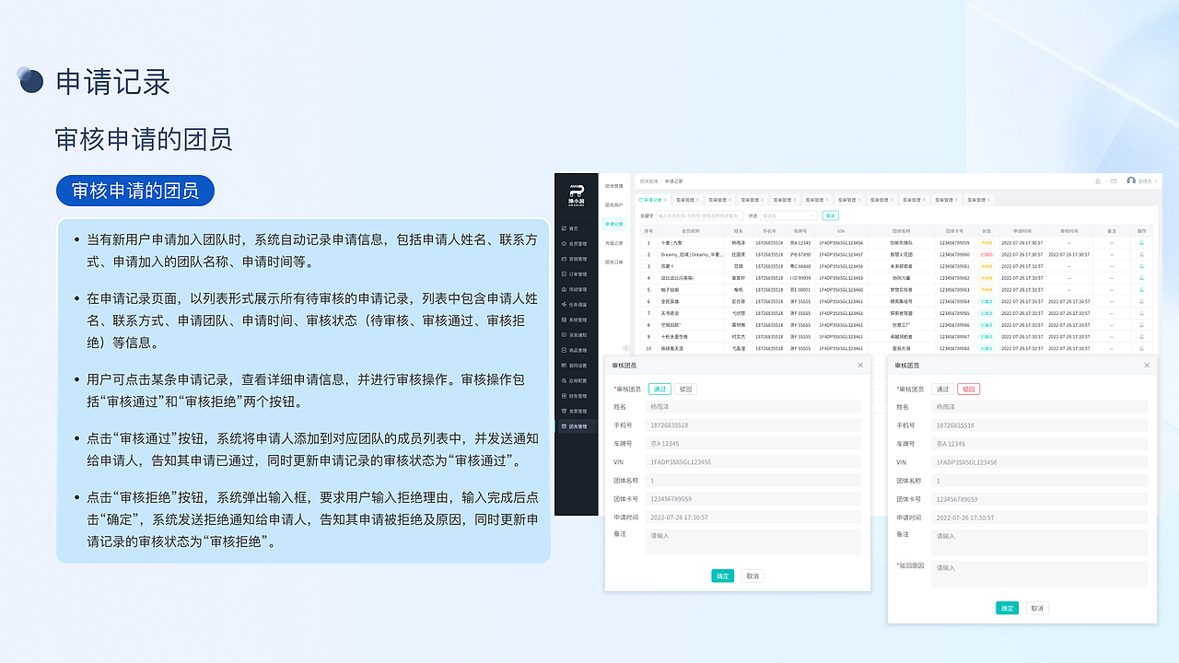Click the 查询 search button

pyautogui.click(x=831, y=215)
